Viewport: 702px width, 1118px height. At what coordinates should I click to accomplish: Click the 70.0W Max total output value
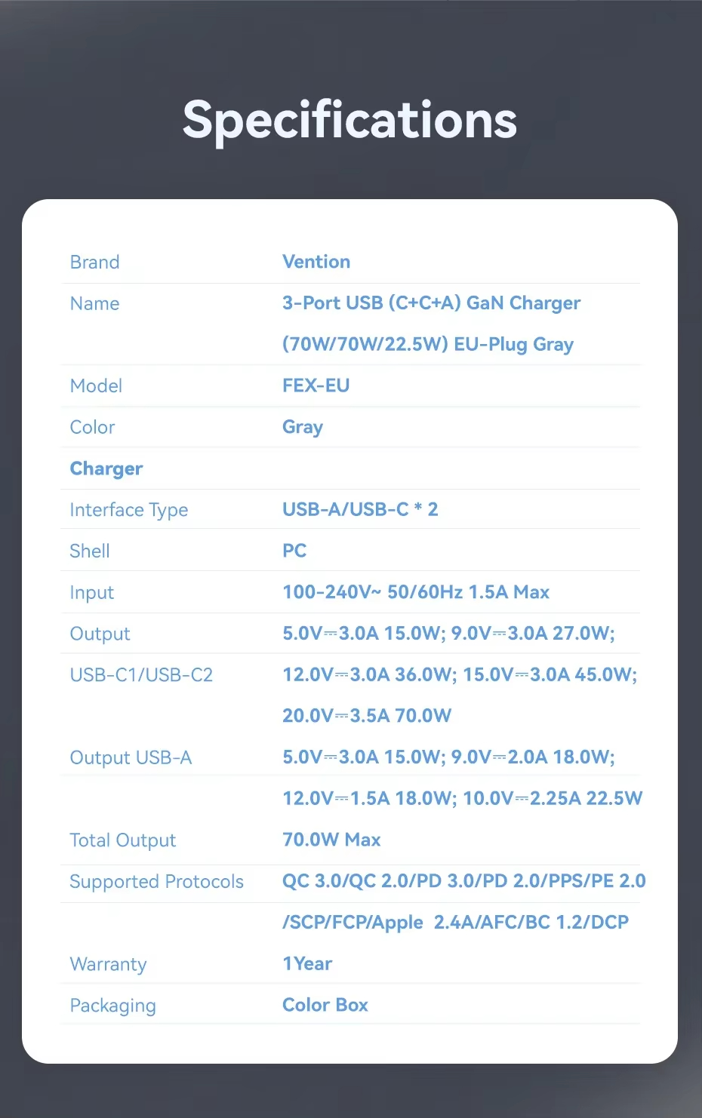(331, 840)
